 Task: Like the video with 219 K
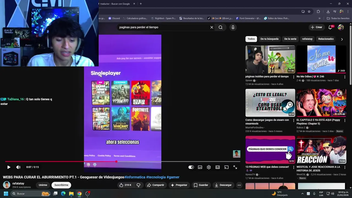[x=125, y=185]
